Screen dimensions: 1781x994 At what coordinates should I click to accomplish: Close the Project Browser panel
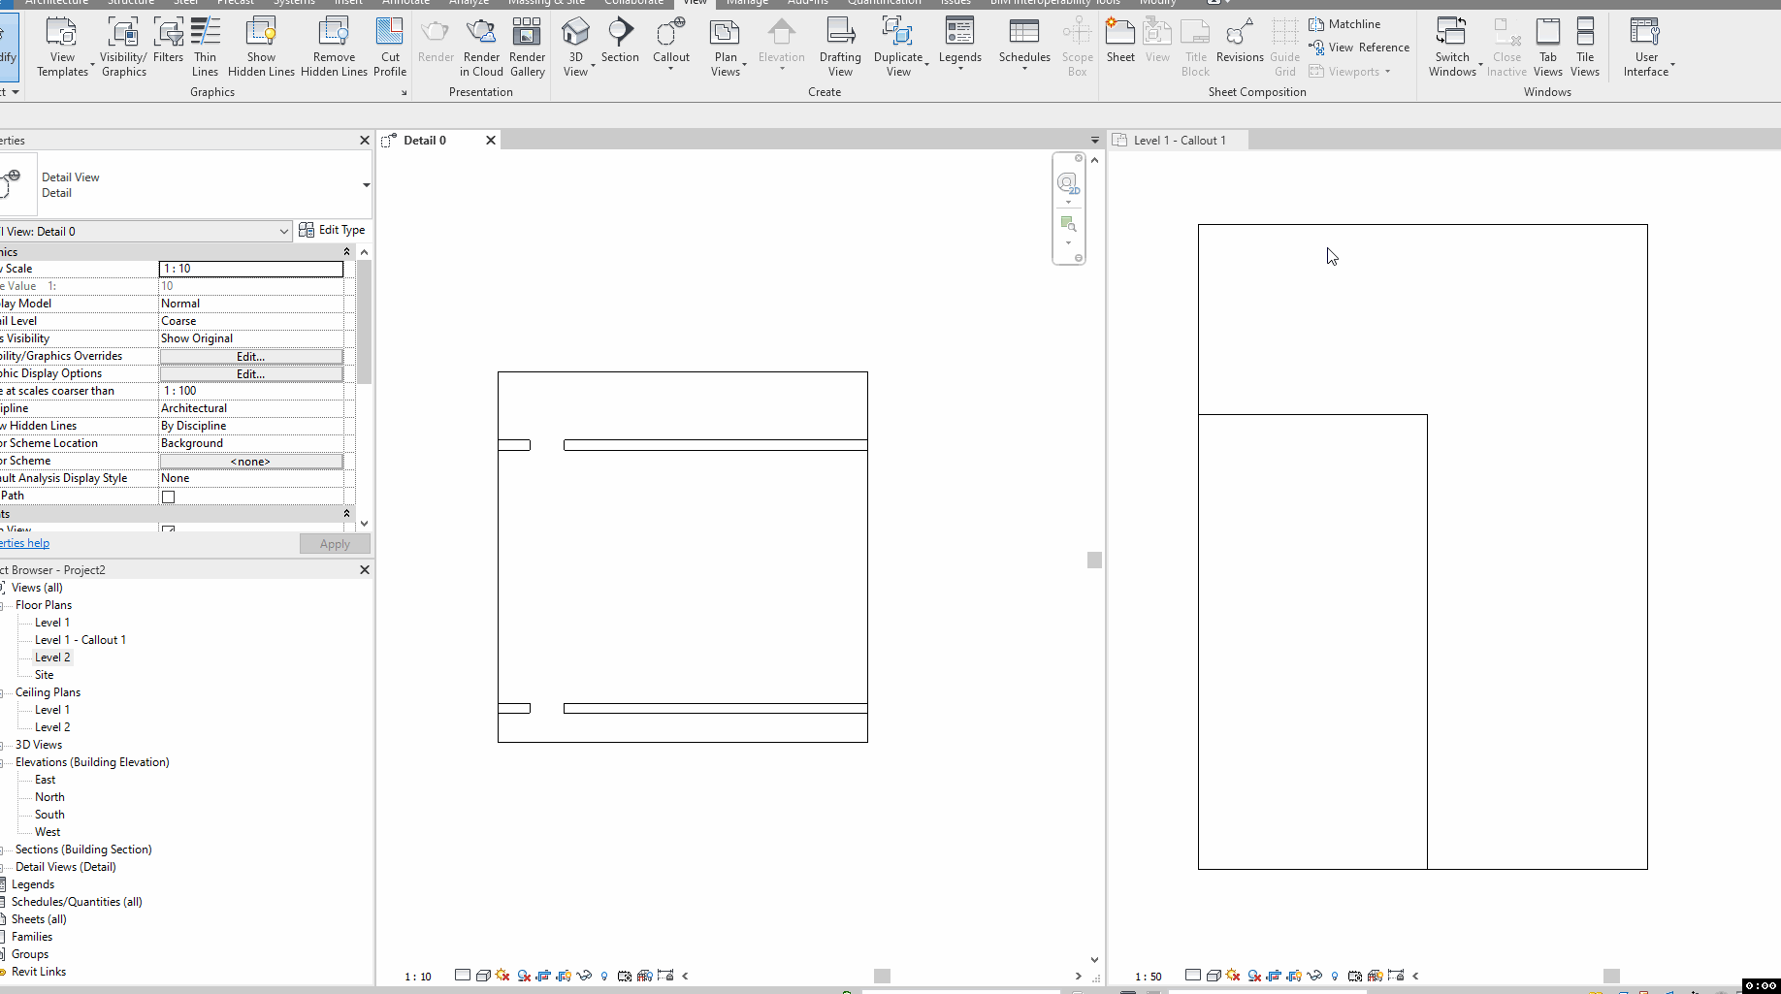[365, 570]
